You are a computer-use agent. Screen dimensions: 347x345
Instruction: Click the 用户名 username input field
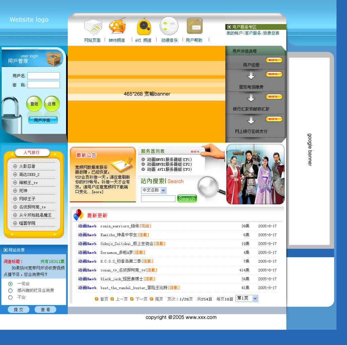click(x=44, y=76)
